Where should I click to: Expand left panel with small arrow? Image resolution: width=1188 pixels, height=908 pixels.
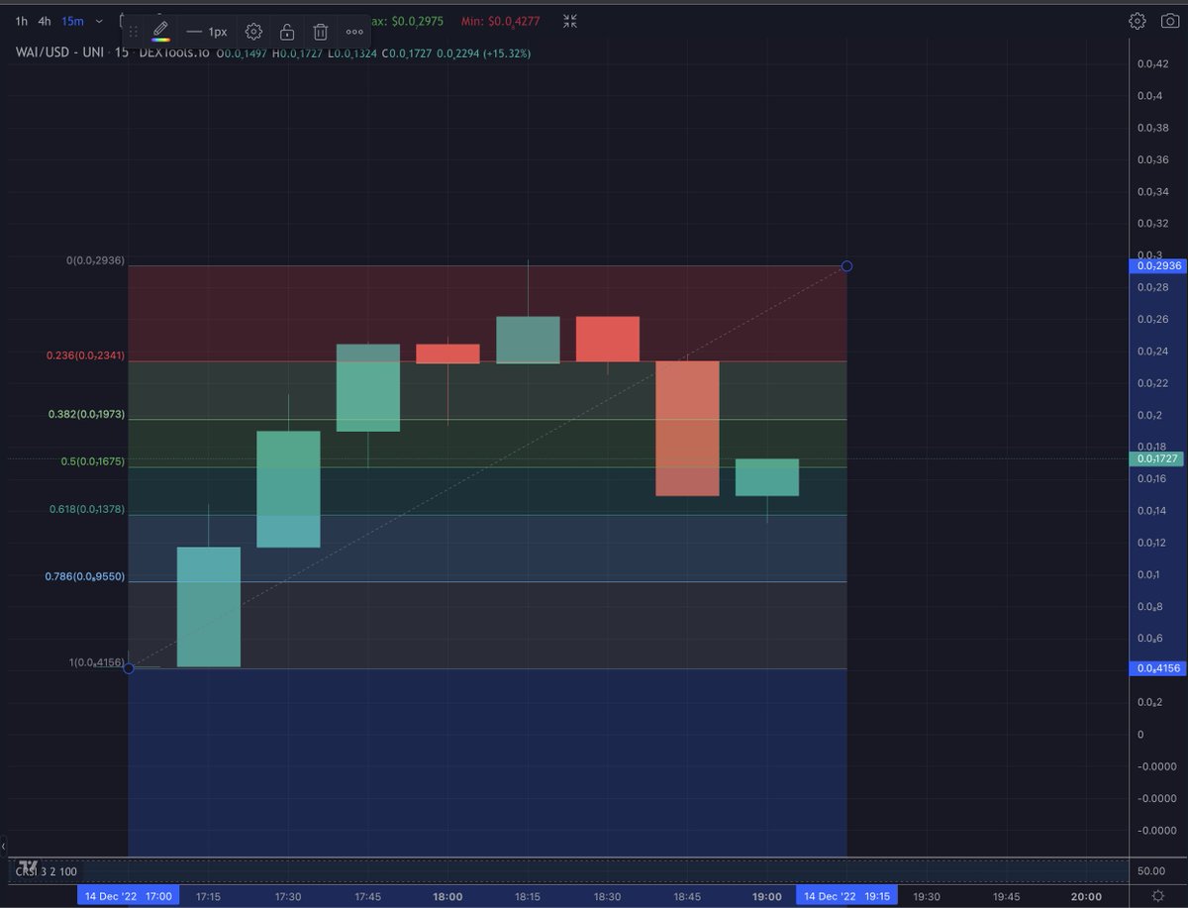[x=3, y=847]
